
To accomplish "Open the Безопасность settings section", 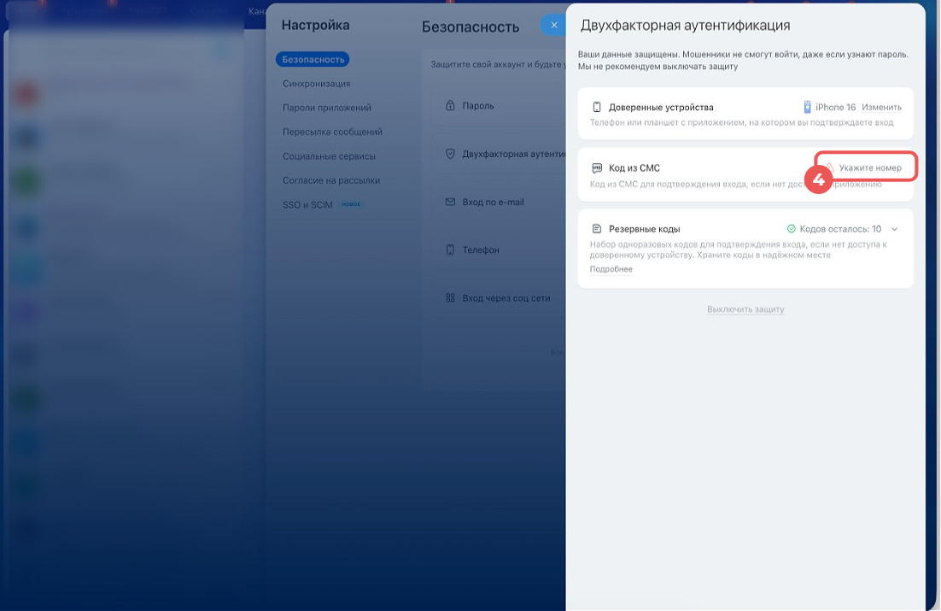I will (313, 60).
